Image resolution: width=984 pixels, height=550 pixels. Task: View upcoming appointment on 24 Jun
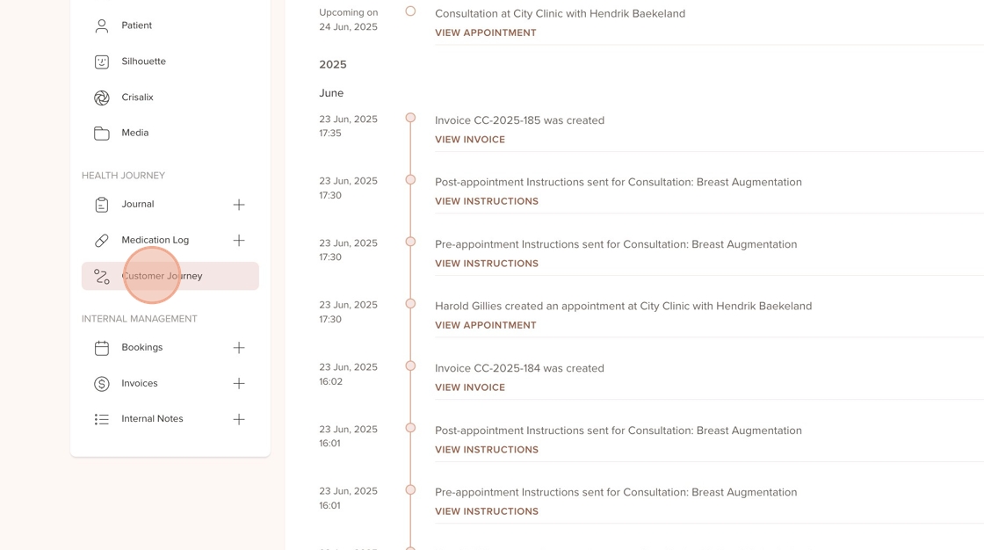pos(485,33)
